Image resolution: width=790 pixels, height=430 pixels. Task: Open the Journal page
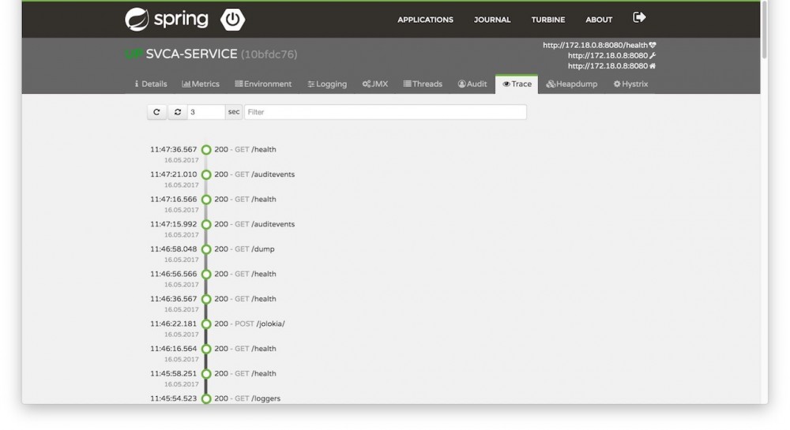point(492,20)
